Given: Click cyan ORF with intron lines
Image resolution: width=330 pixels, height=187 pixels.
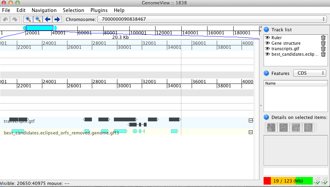Looking at the screenshot, I should click(x=138, y=131).
